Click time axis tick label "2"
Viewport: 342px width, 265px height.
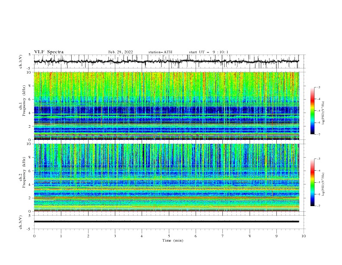tap(88, 236)
